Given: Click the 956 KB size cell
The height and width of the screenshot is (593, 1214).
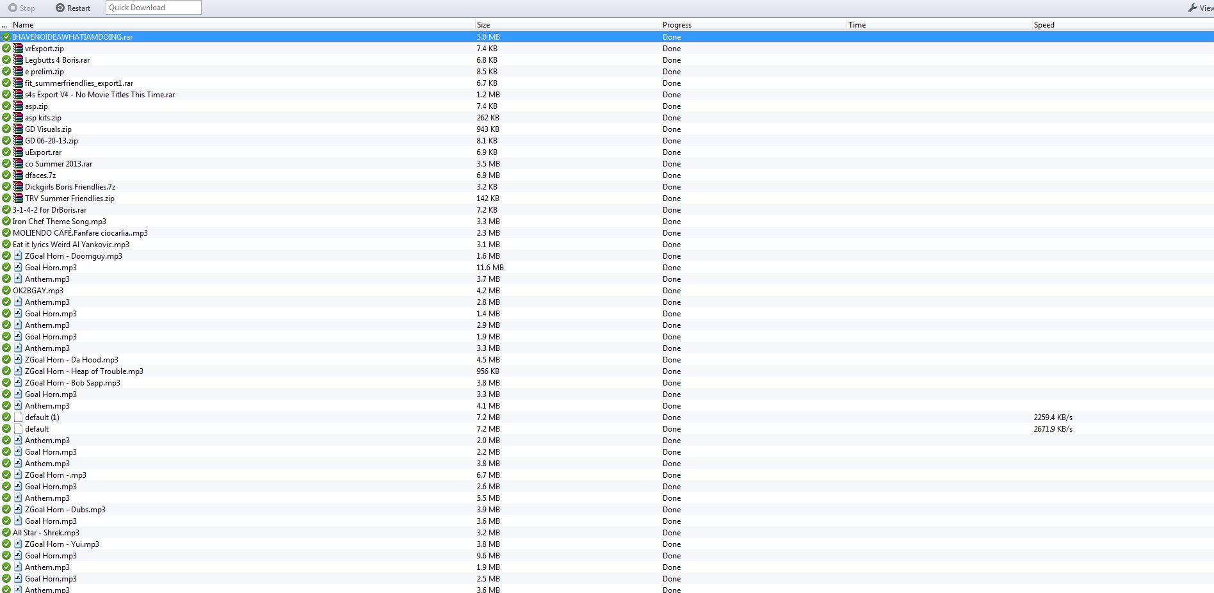Looking at the screenshot, I should [x=488, y=371].
